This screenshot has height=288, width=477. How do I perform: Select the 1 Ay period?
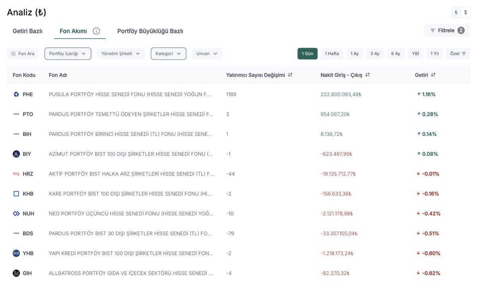pyautogui.click(x=355, y=54)
